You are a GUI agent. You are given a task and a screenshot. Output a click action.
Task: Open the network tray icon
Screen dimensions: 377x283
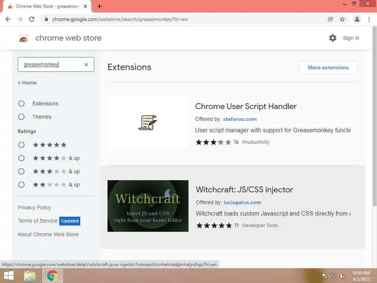pos(334,276)
